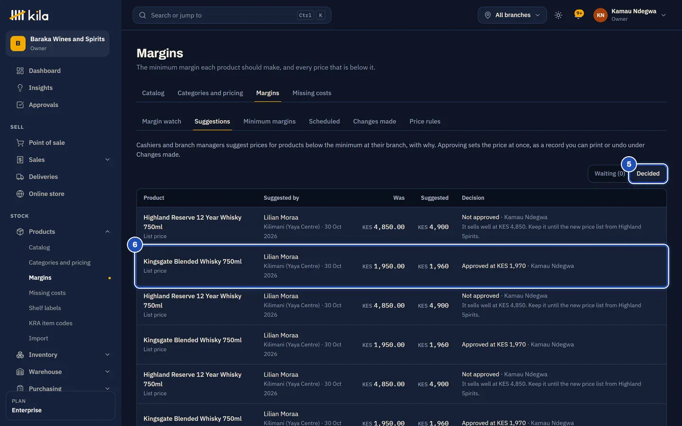Screen dimensions: 682x426
Task: Collapse the Products section chevron
Action: 108,231
